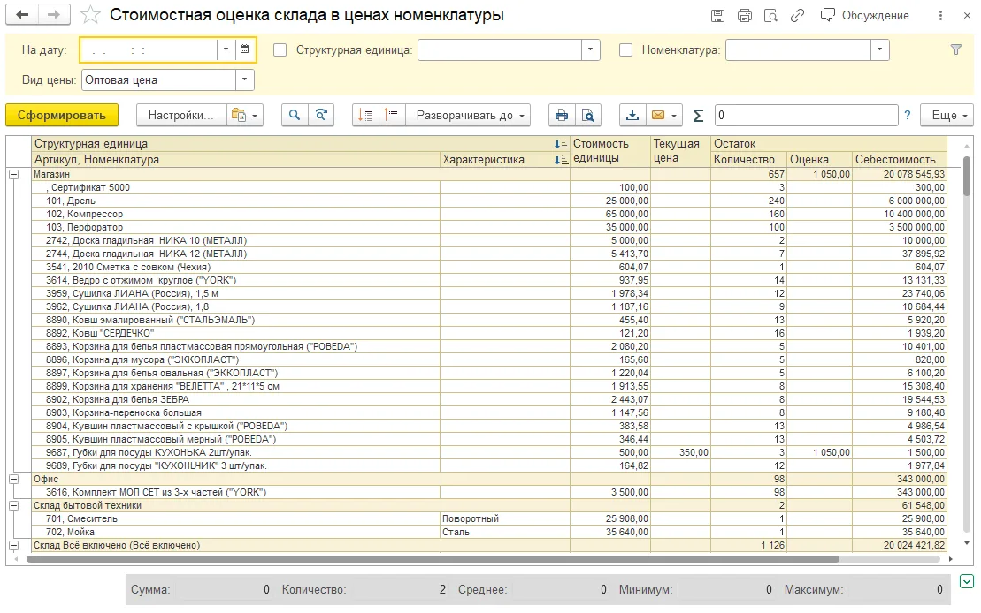Click the find-next refresh magnifier icon
Image resolution: width=981 pixels, height=613 pixels.
click(x=321, y=115)
